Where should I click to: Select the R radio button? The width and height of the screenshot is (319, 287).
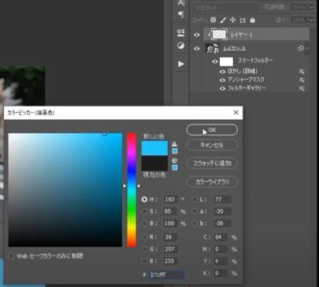click(144, 237)
